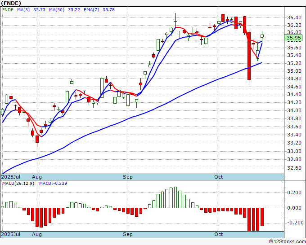This screenshot has height=245, width=306.
Task: Click the September peak candlestick with long wick
Action: 175,20
